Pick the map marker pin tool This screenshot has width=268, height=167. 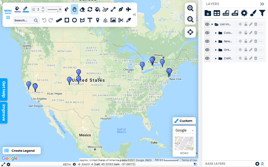97,20
